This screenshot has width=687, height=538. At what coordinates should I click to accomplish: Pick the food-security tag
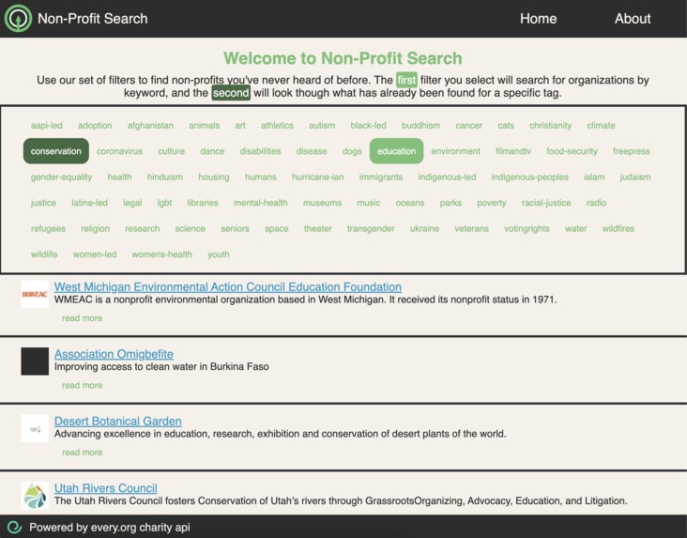pos(572,151)
